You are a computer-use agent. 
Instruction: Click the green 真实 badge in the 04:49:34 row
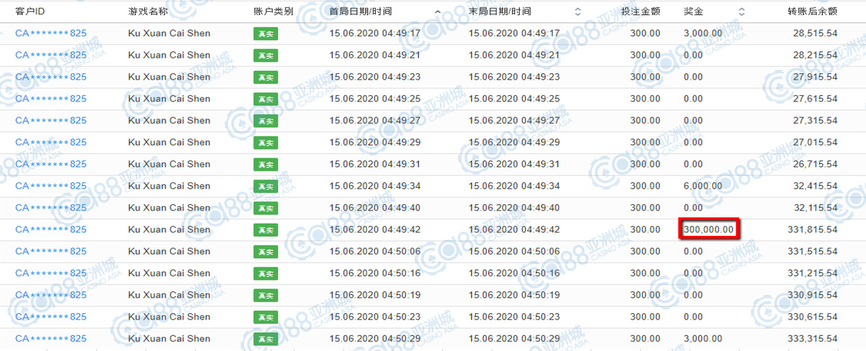[x=265, y=186]
